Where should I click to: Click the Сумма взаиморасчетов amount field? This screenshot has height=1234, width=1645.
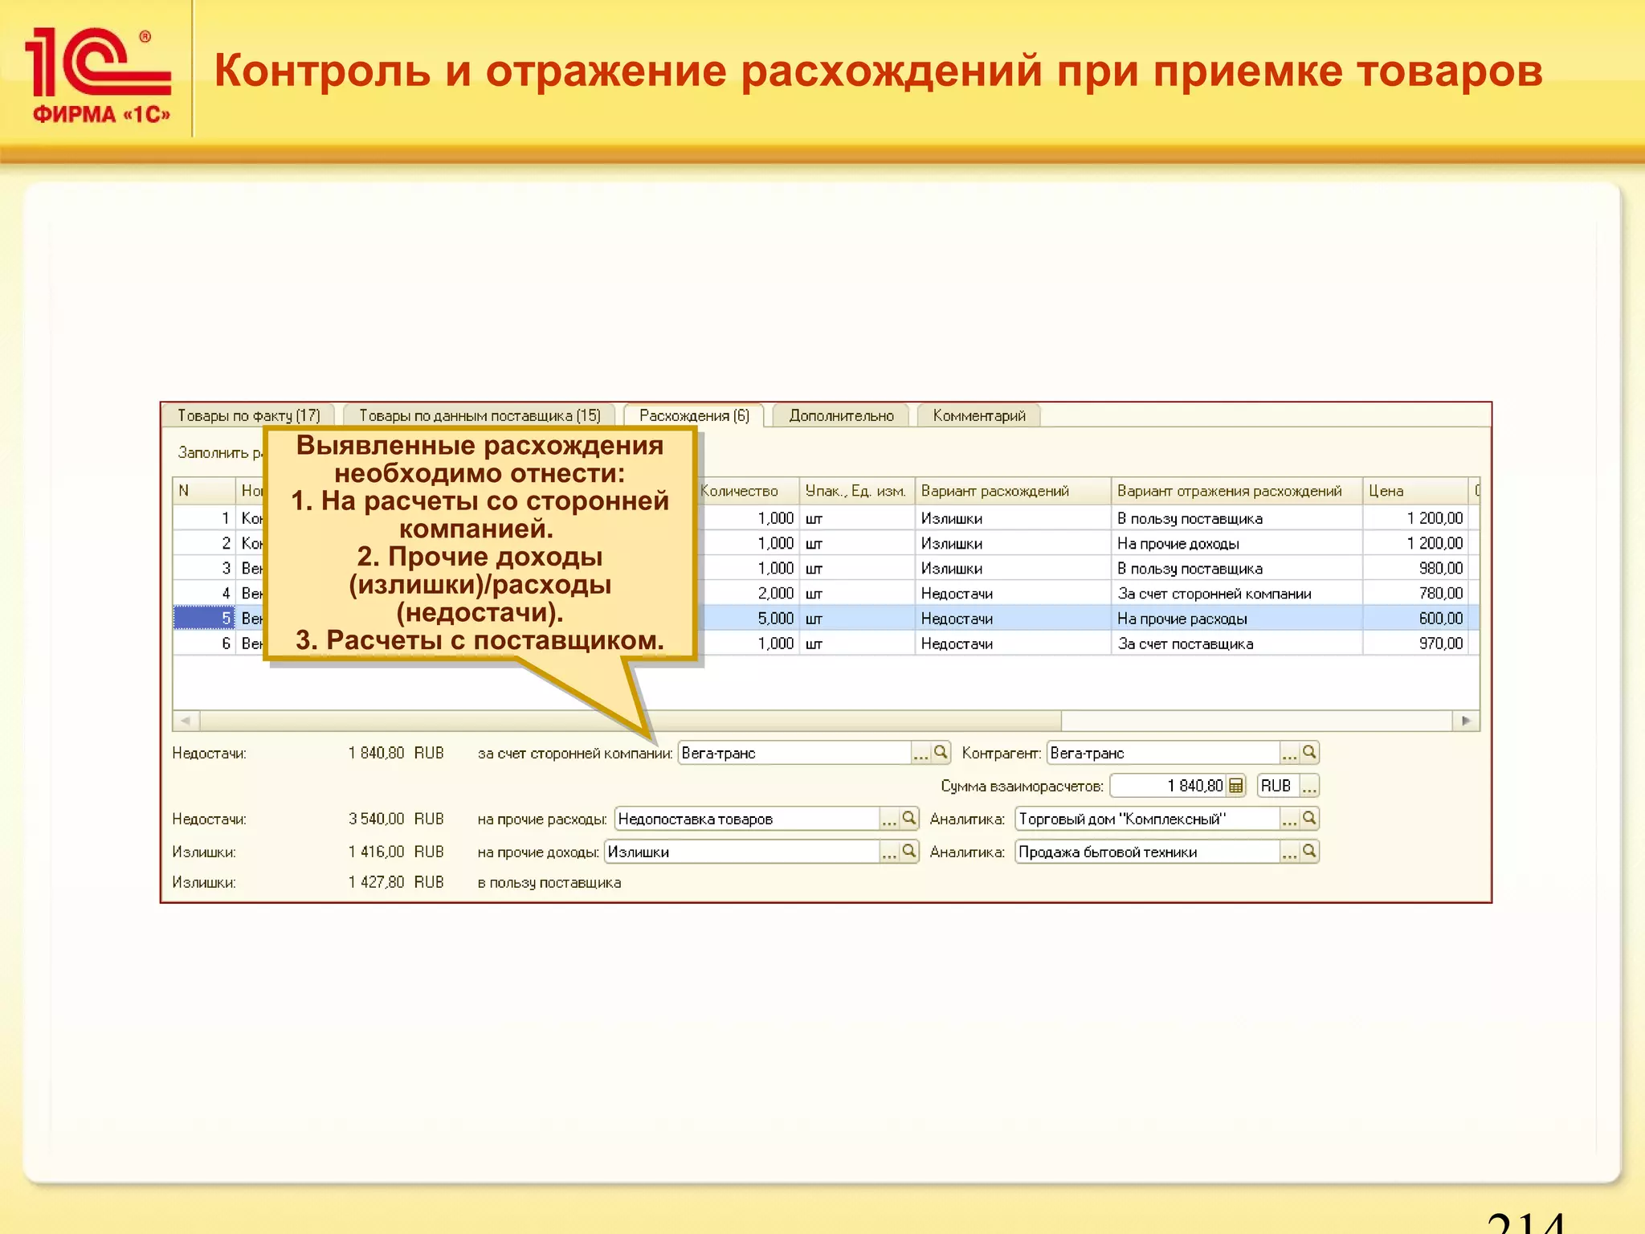pyautogui.click(x=1168, y=786)
